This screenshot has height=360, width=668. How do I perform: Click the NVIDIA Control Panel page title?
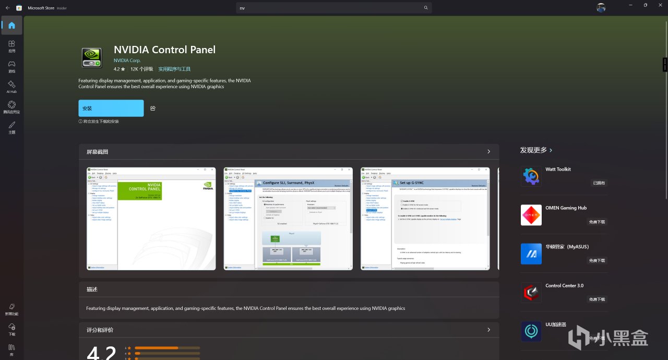click(x=164, y=50)
